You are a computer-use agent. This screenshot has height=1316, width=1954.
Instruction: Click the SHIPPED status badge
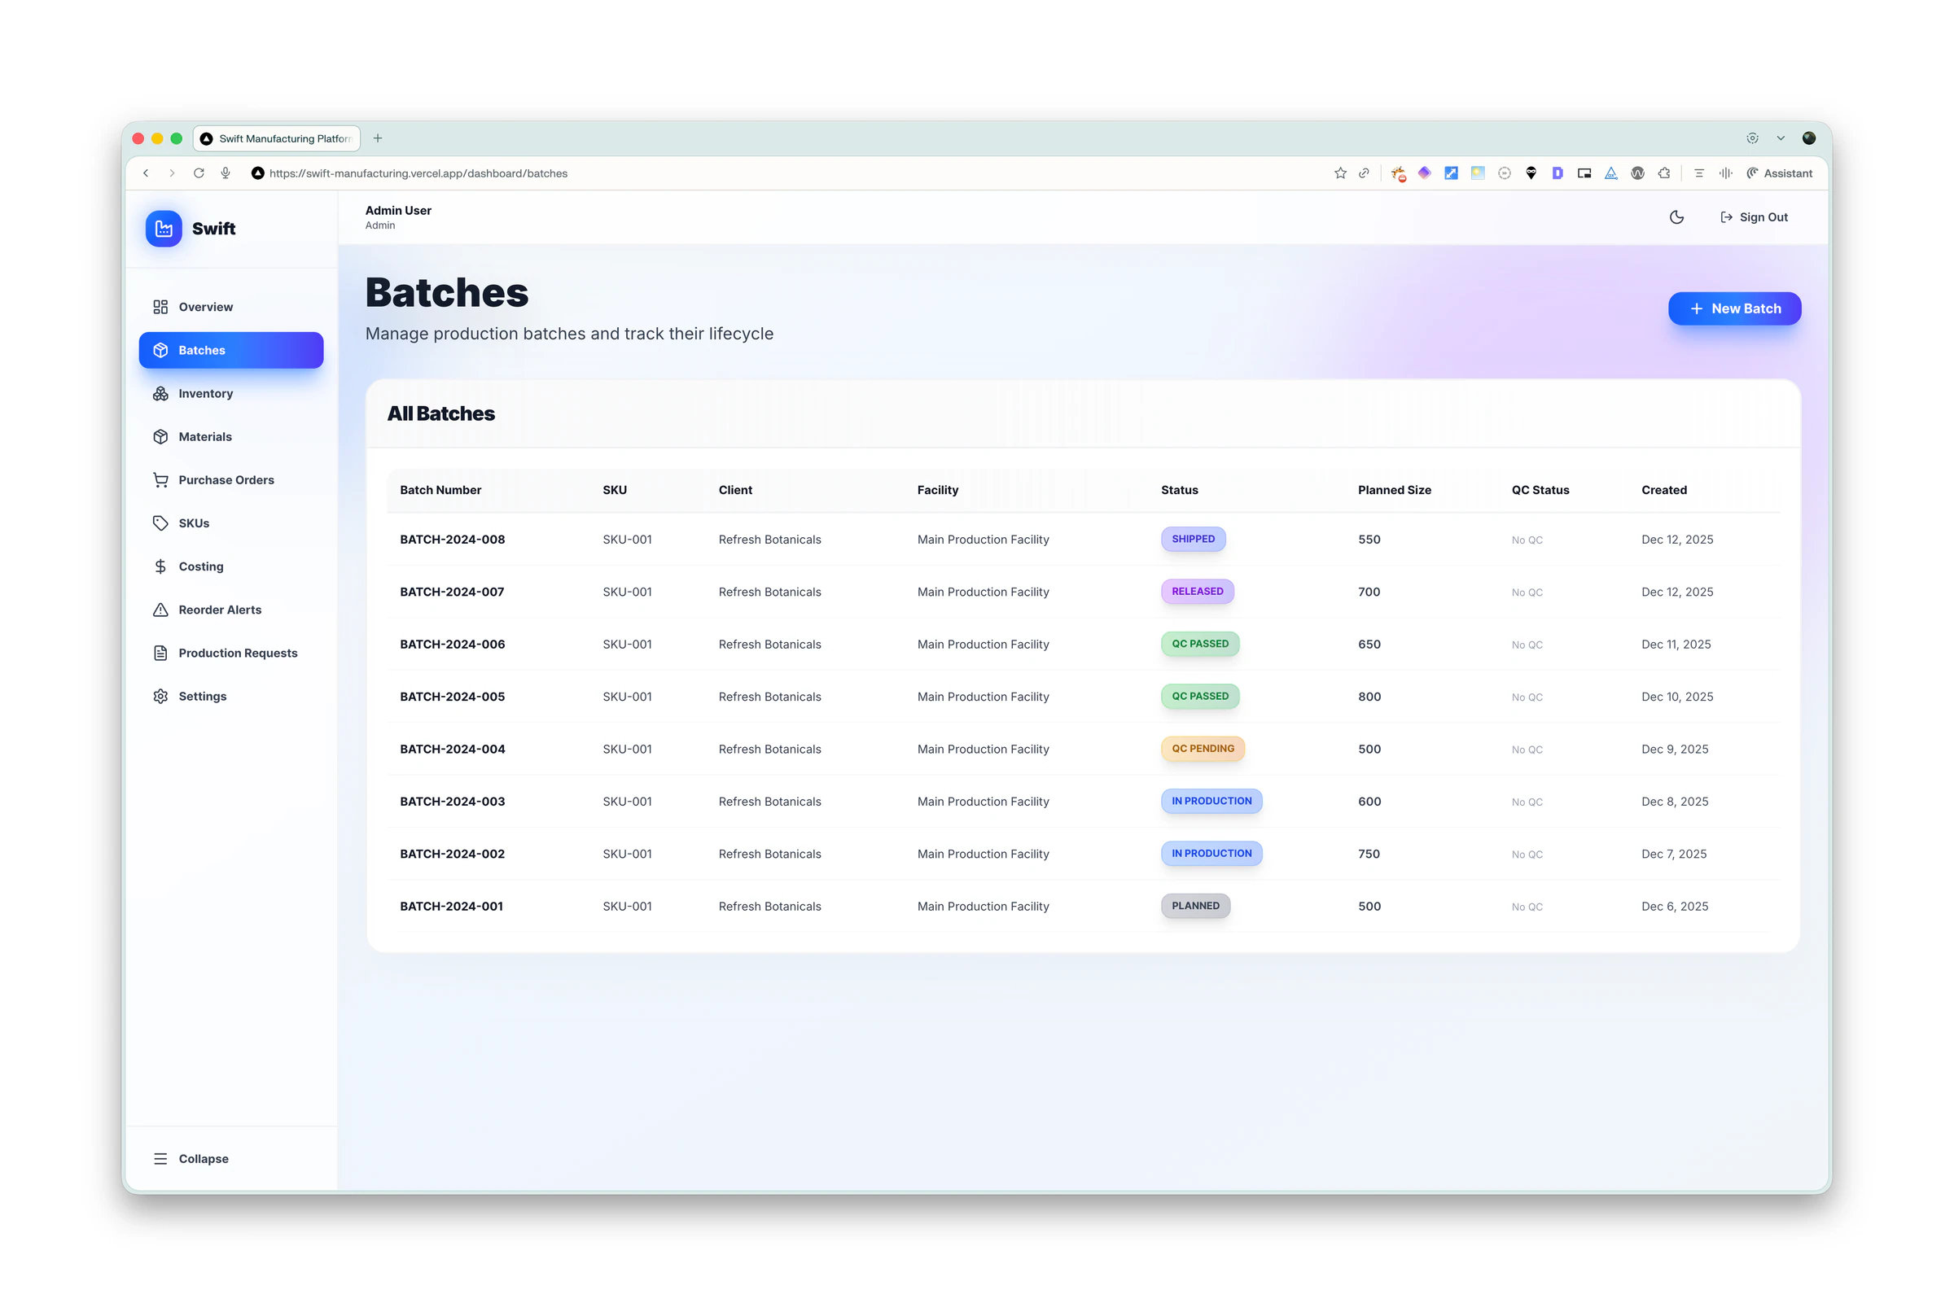(1193, 539)
